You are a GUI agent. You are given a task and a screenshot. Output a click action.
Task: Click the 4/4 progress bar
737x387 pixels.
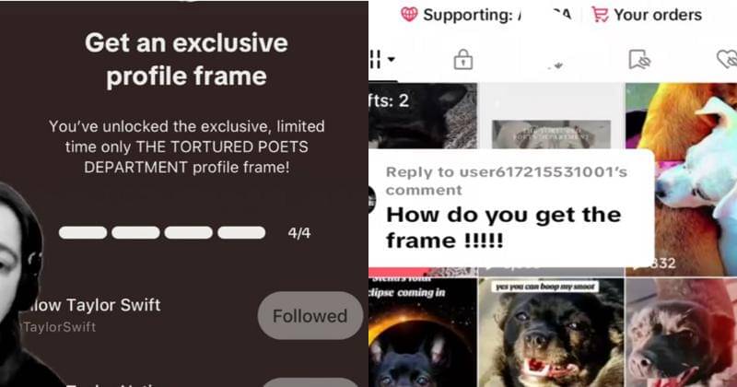(x=162, y=232)
